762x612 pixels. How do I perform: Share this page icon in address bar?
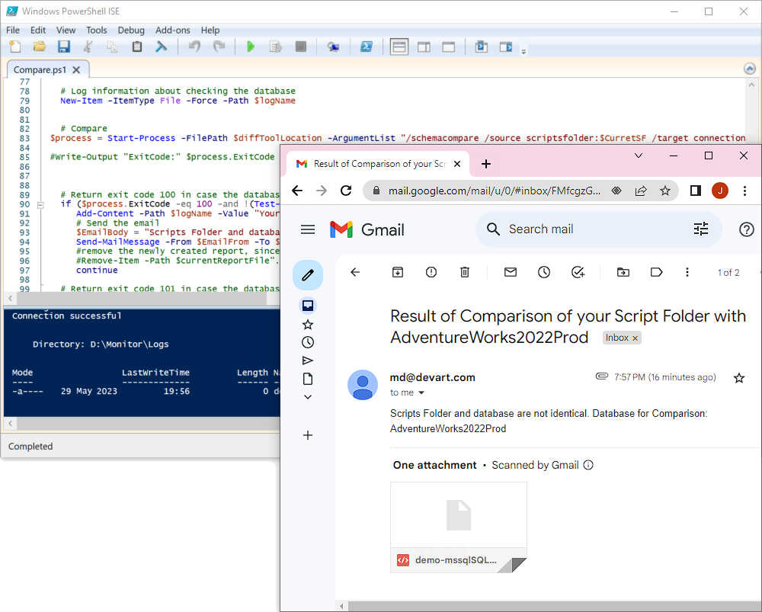coord(641,191)
